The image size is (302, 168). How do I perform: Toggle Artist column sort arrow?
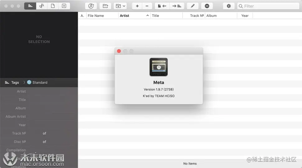[148, 15]
